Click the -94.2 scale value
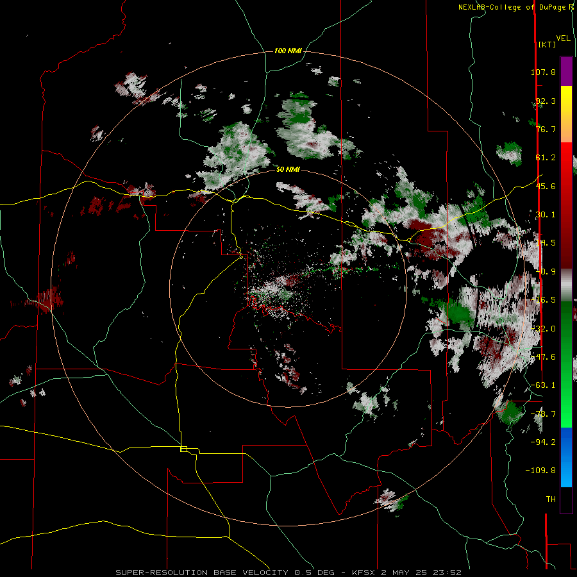577x577 pixels. tap(543, 442)
